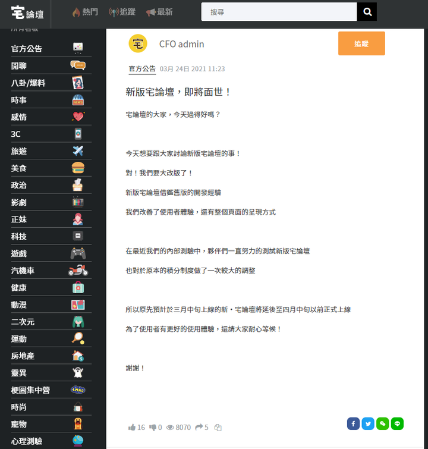This screenshot has width=428, height=449.
Task: Select the 健康 medical kit icon
Action: pos(78,287)
